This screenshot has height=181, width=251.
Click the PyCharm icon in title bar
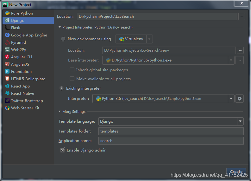pyautogui.click(x=5, y=5)
